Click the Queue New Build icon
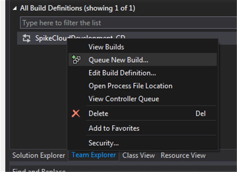The height and width of the screenshot is (172, 237). [x=76, y=59]
